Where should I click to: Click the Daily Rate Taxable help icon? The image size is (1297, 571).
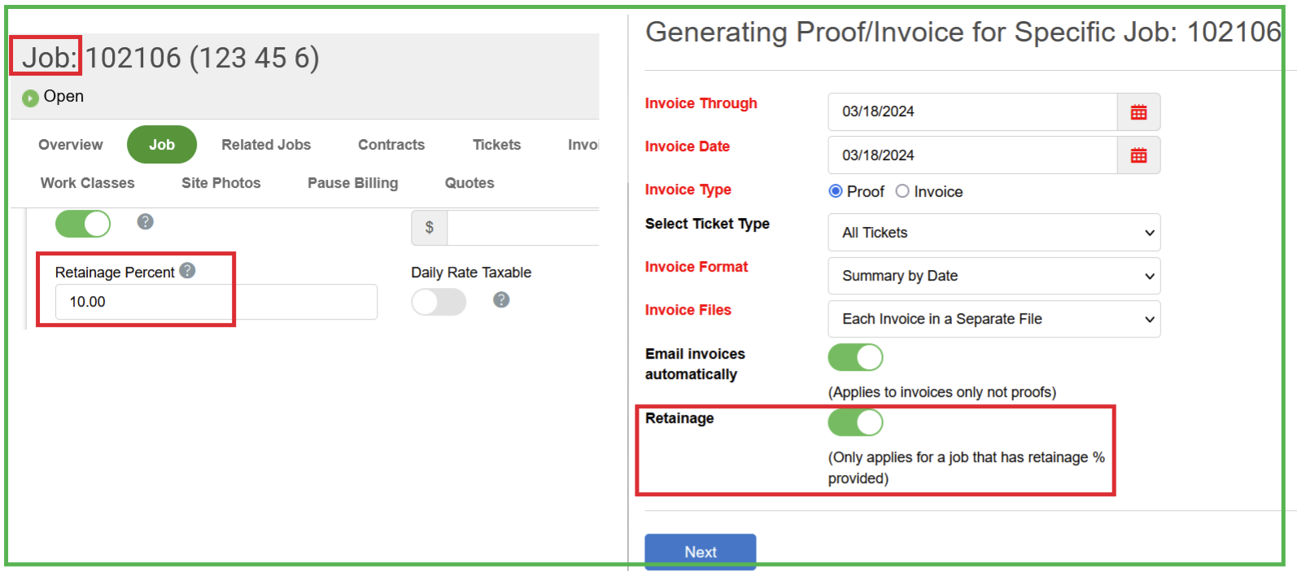(501, 300)
